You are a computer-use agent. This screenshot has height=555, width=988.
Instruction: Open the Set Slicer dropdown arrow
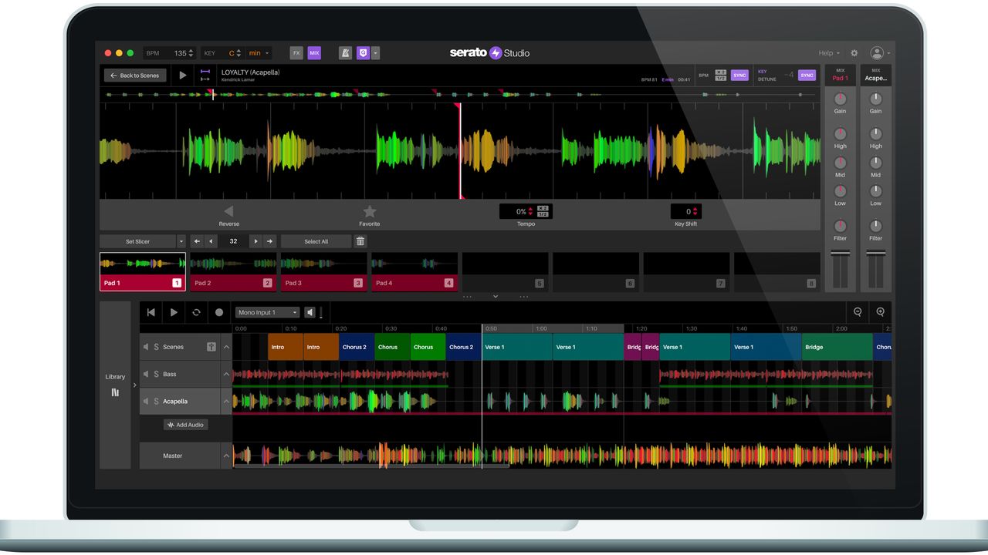click(181, 241)
